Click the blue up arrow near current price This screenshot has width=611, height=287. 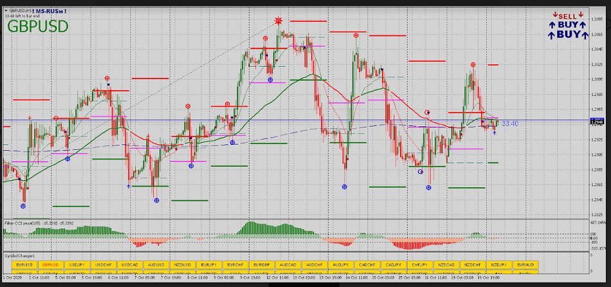[x=494, y=132]
